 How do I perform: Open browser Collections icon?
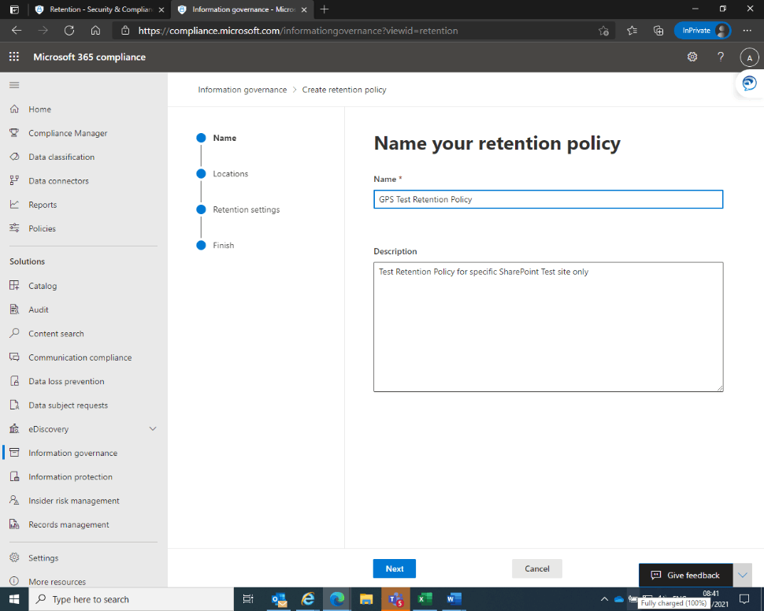pos(658,31)
